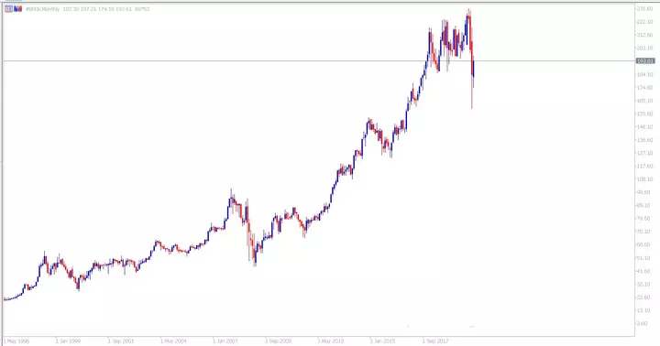This screenshot has width=660, height=346.
Task: Click the 203.10 price scale label
Action: point(644,48)
